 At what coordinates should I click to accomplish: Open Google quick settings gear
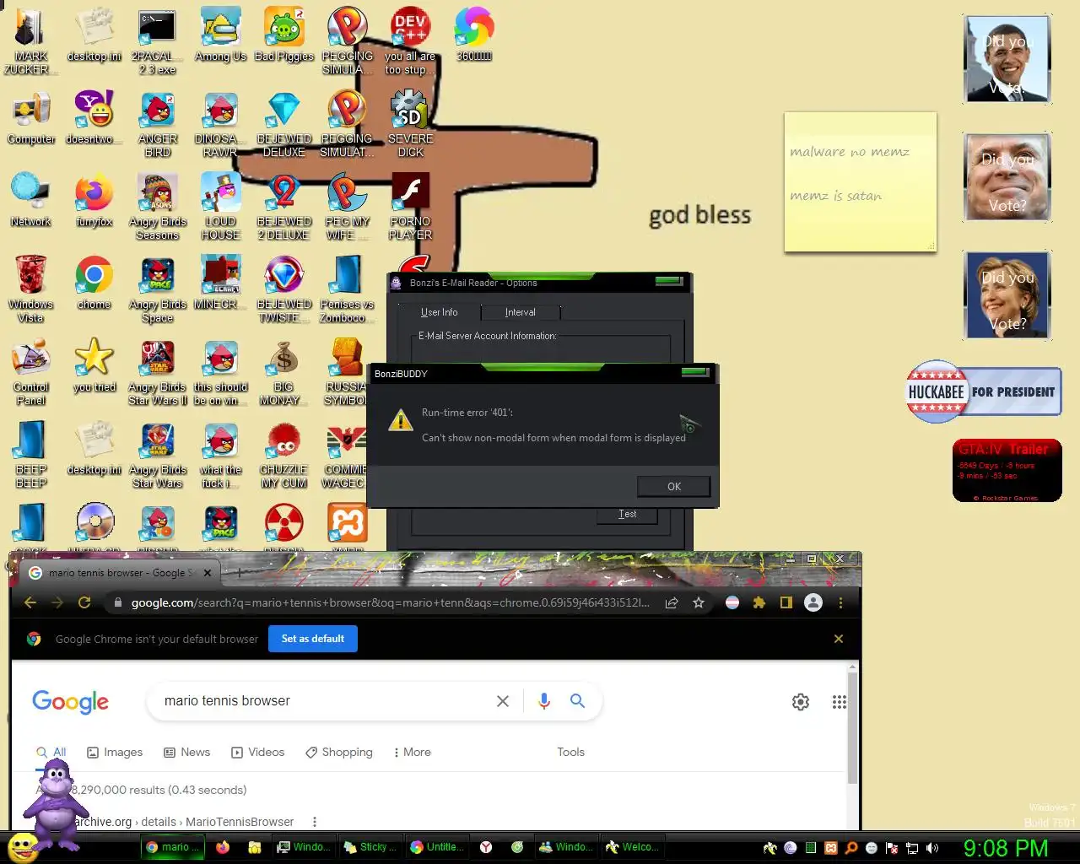click(x=801, y=702)
